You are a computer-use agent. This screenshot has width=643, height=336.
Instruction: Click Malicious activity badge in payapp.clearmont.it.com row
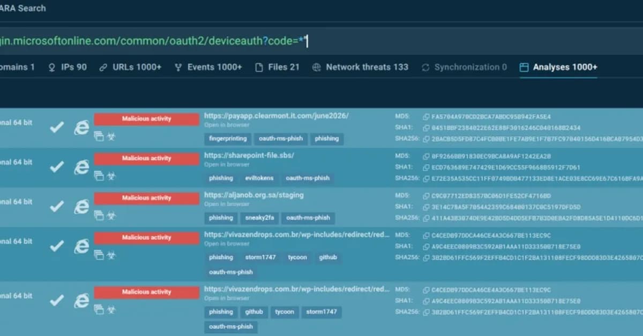pyautogui.click(x=146, y=119)
